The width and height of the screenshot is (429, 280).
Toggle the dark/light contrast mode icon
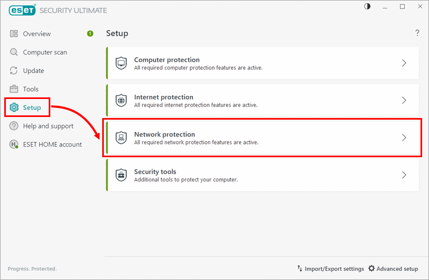coord(368,6)
